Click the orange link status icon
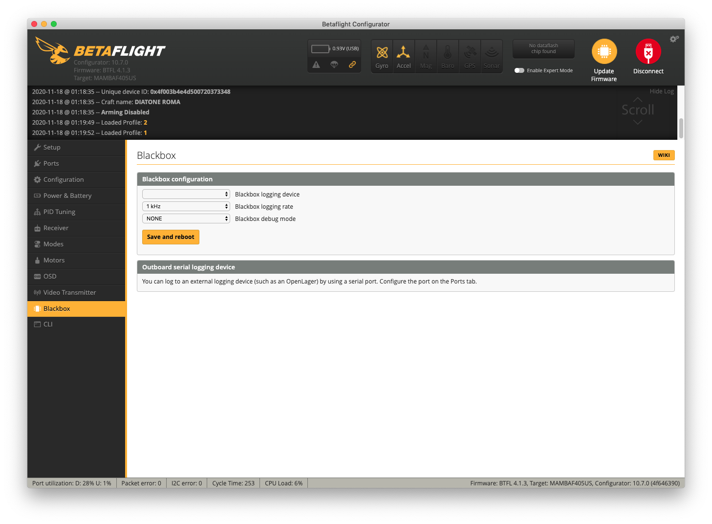 pyautogui.click(x=352, y=65)
